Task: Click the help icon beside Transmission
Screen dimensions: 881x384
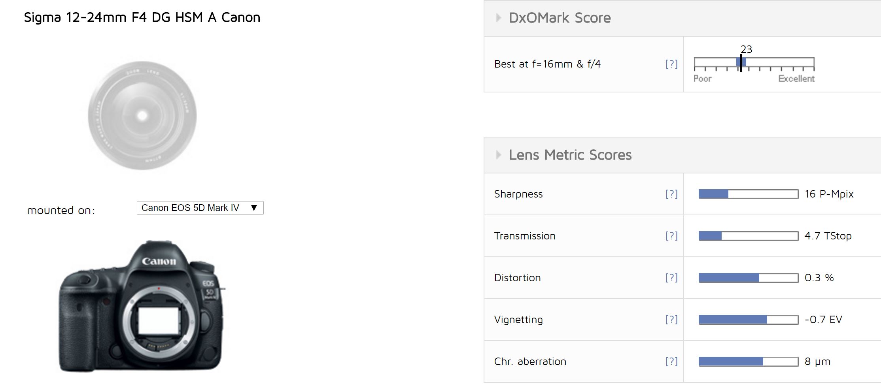Action: click(671, 236)
